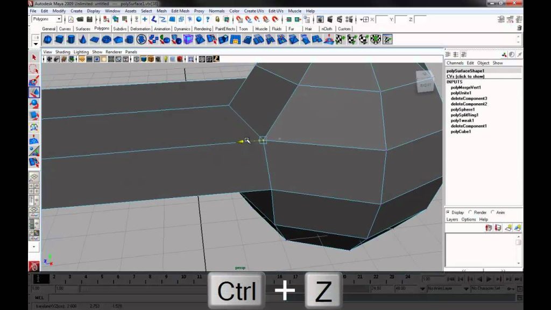Open the shelf menu down arrow
This screenshot has width=551, height=310.
coord(36,44)
